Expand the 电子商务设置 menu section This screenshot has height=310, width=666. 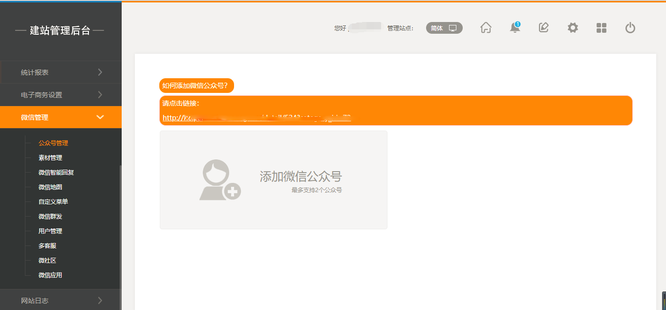[x=61, y=95]
